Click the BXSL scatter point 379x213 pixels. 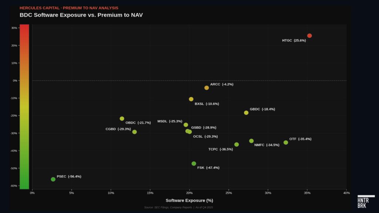[191, 99]
